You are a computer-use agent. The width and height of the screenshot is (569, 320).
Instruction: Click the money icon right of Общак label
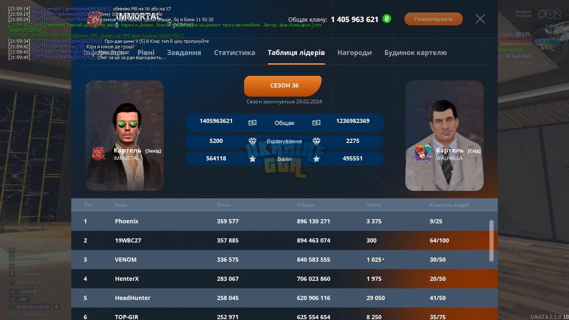pyautogui.click(x=316, y=123)
